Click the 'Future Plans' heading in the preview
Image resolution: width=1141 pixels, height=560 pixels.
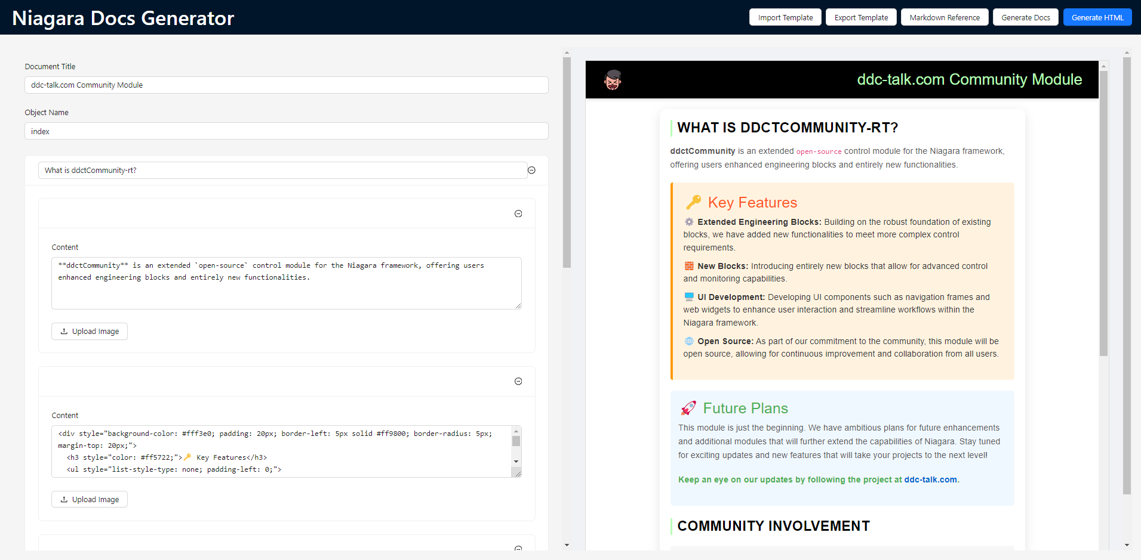tap(745, 408)
